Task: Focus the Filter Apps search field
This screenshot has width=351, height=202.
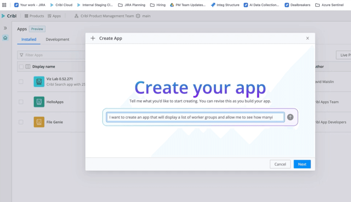Action: 52,55
